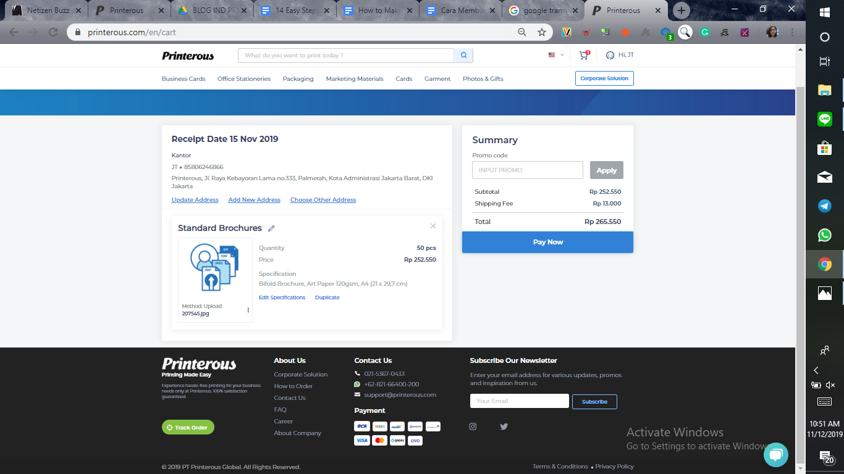Open Chrome three-dot menu
The image size is (844, 474).
(x=792, y=32)
